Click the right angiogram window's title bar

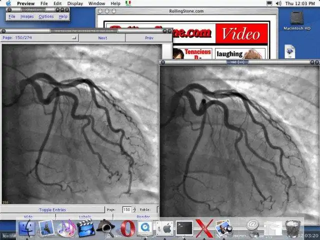239,62
